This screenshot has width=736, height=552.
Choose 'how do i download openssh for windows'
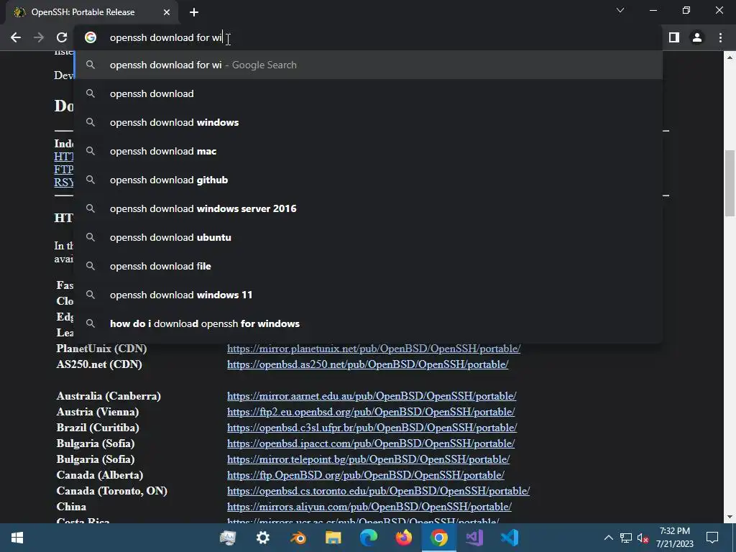click(369, 324)
